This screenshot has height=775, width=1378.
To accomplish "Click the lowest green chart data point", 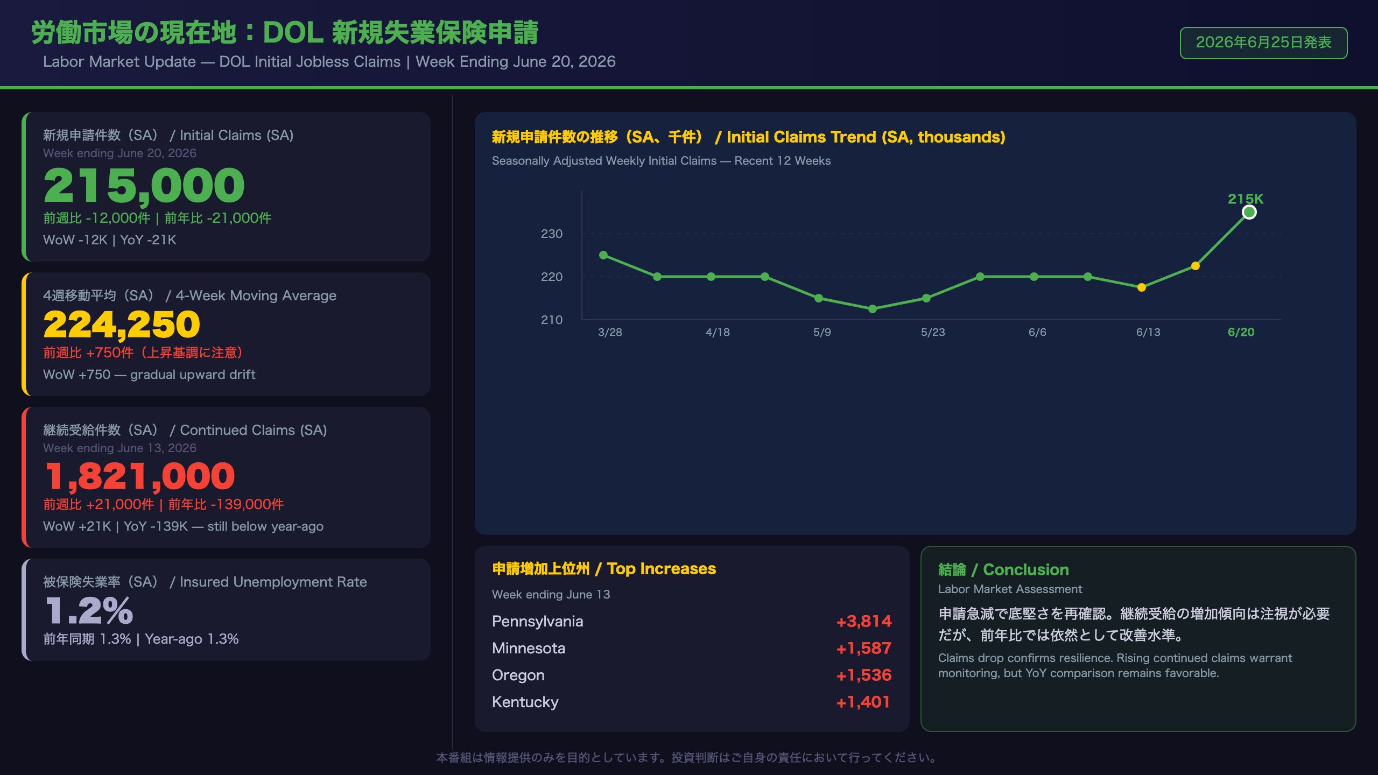I will (x=873, y=309).
